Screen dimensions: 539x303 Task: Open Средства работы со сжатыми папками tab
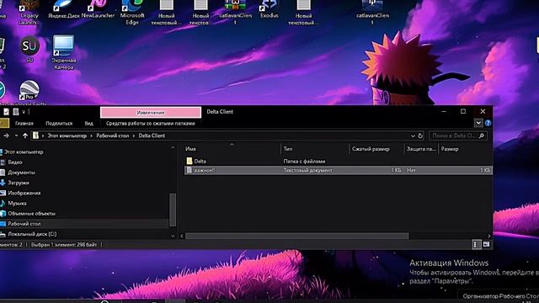(151, 124)
